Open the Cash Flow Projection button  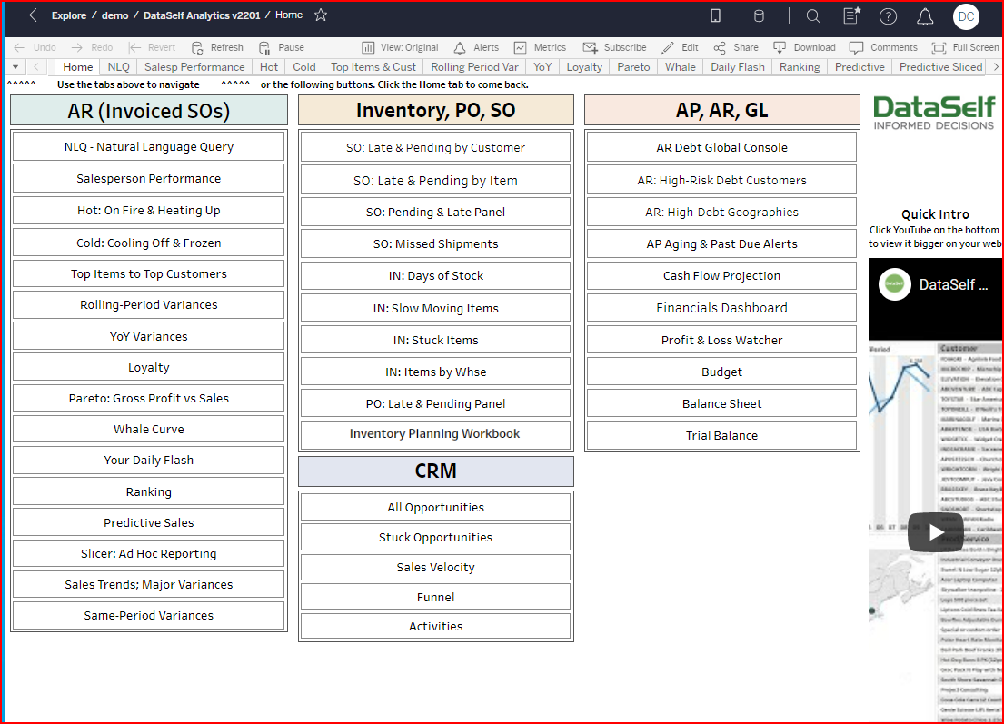(721, 276)
